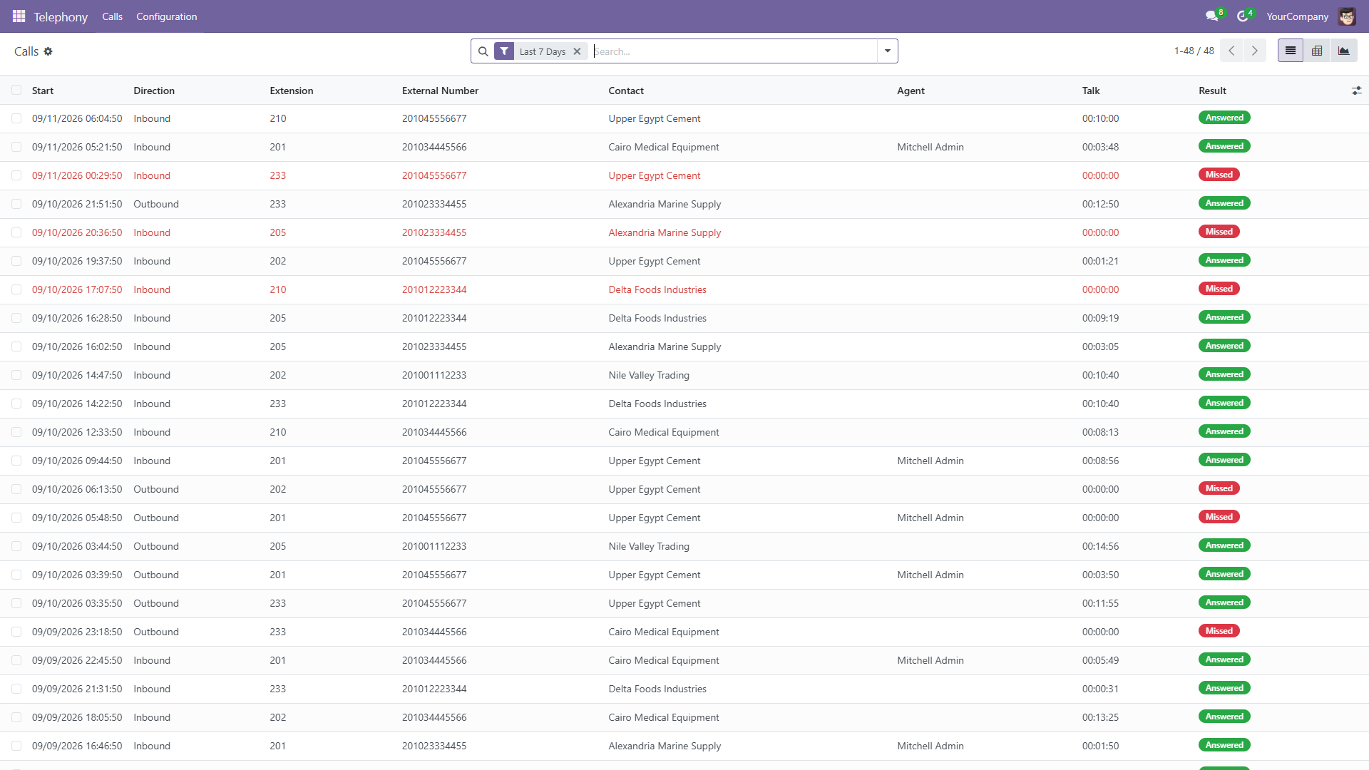
Task: Sort by the Start column header
Action: click(x=43, y=91)
